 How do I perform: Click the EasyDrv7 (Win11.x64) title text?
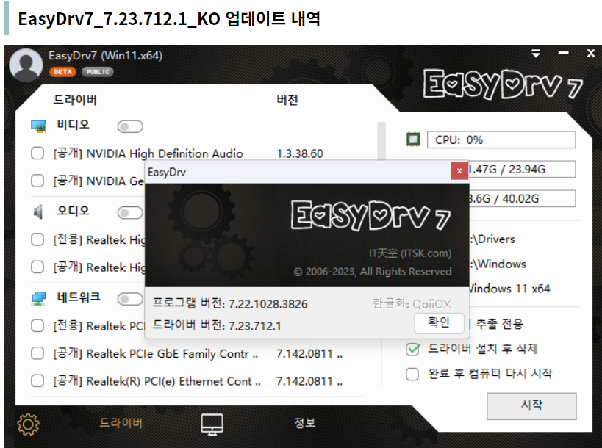106,56
